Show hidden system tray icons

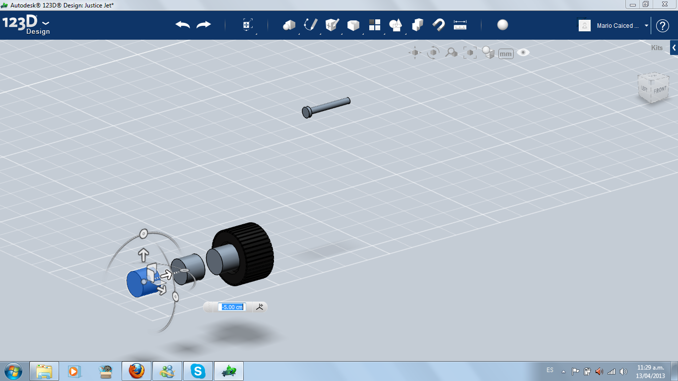tap(563, 371)
